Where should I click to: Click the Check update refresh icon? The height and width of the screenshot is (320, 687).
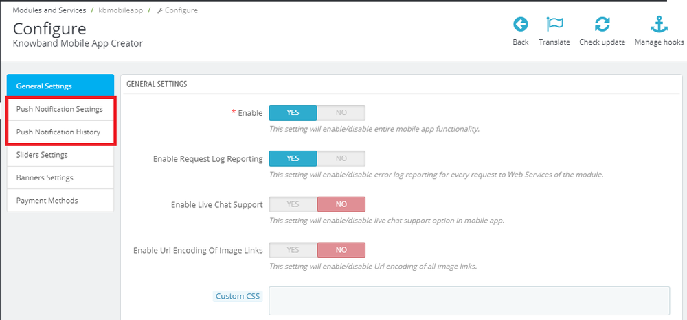pyautogui.click(x=602, y=25)
